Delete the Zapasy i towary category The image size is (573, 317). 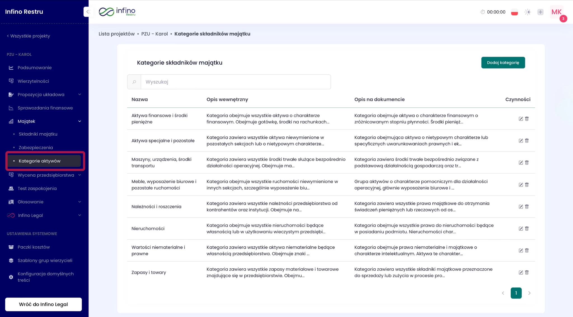coord(527,272)
